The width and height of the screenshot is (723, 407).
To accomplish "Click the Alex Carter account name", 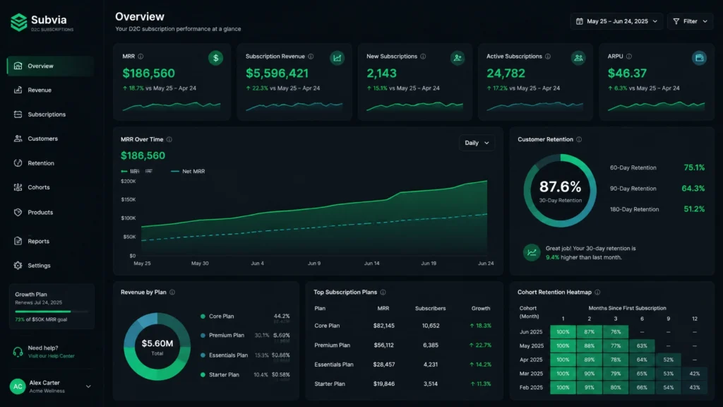I will pyautogui.click(x=44, y=382).
